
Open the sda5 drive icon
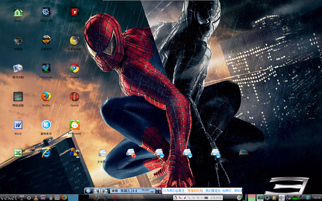tap(159, 153)
